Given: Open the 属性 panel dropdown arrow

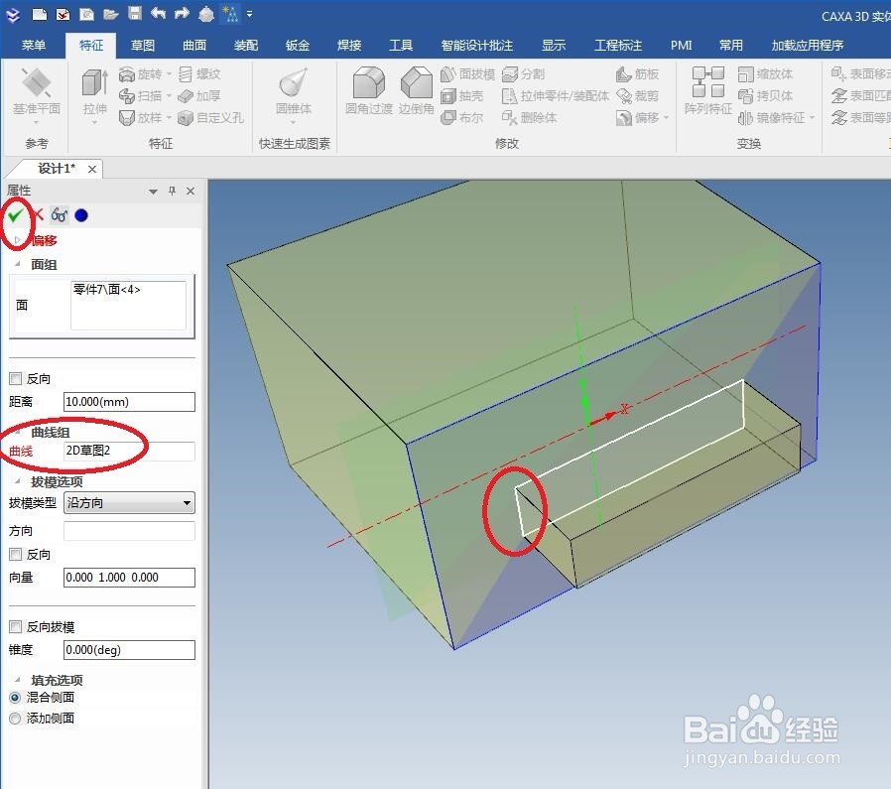Looking at the screenshot, I should pos(153,192).
